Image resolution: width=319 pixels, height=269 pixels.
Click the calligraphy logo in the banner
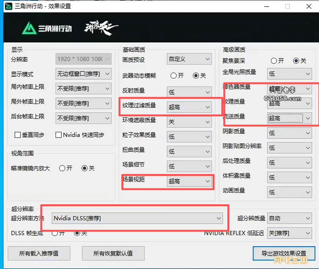101,28
